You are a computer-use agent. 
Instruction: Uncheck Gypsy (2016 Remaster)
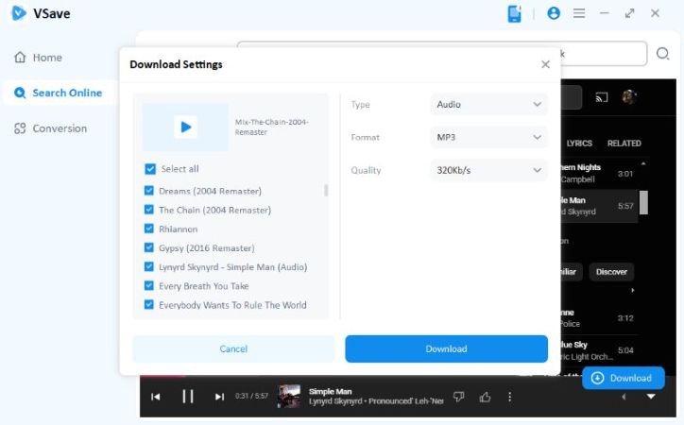coord(148,247)
